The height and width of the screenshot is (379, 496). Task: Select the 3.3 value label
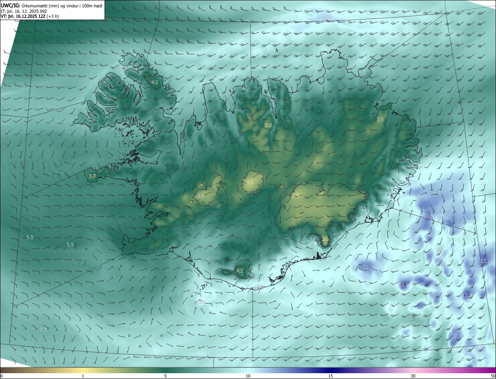(x=268, y=126)
